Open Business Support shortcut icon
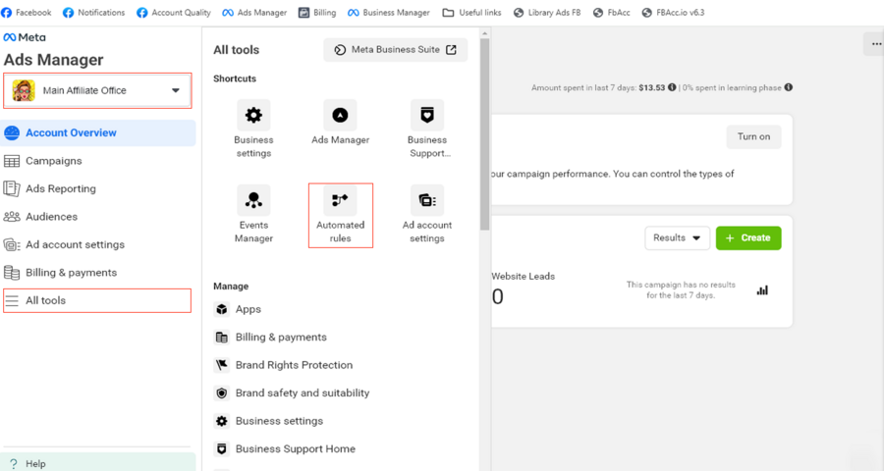The width and height of the screenshot is (884, 471). click(x=427, y=116)
